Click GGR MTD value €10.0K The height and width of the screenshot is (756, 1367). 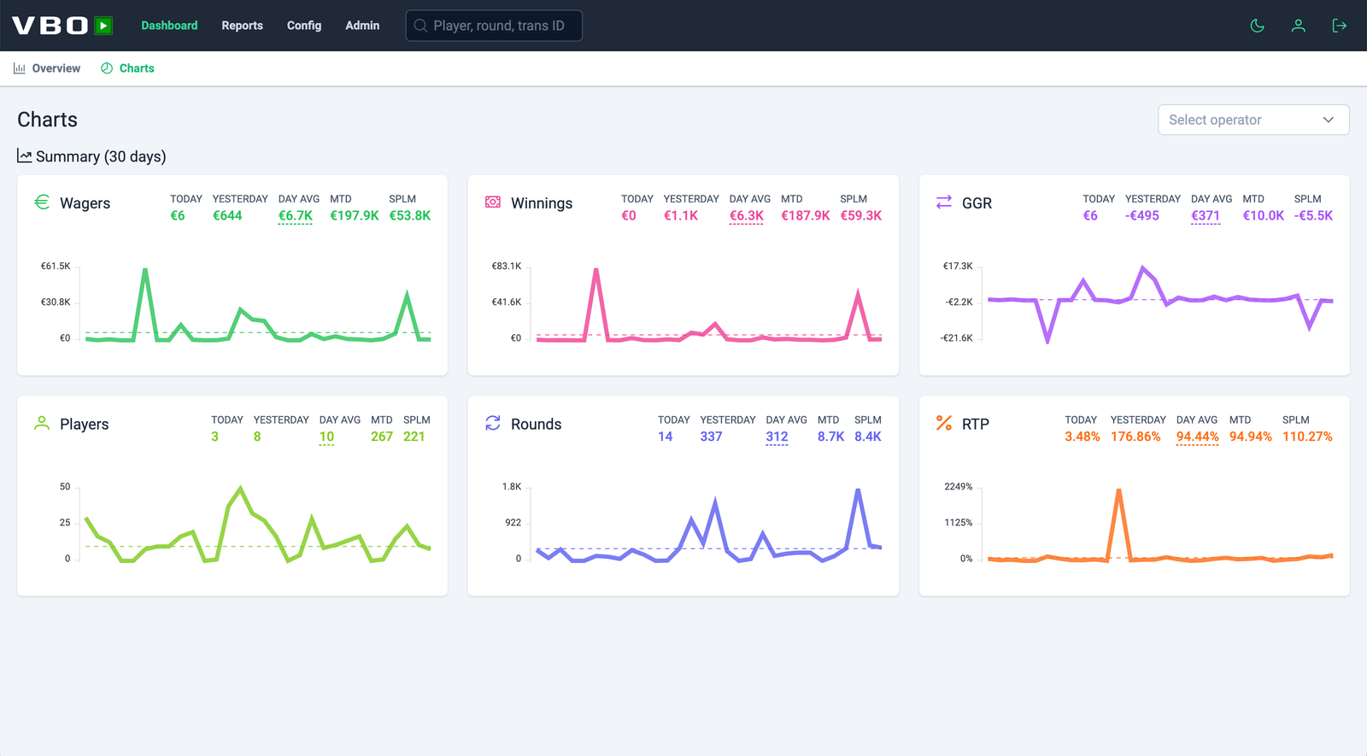click(1264, 216)
